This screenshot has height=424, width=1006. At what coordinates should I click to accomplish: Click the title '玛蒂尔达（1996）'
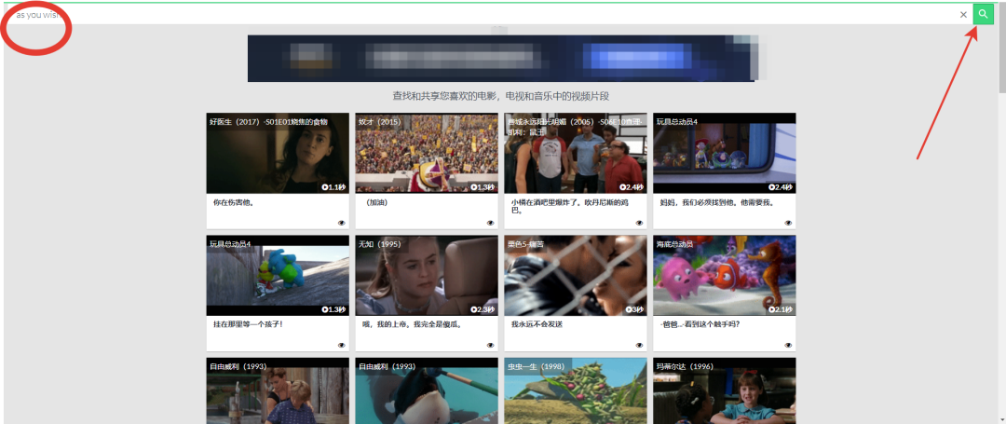click(685, 366)
